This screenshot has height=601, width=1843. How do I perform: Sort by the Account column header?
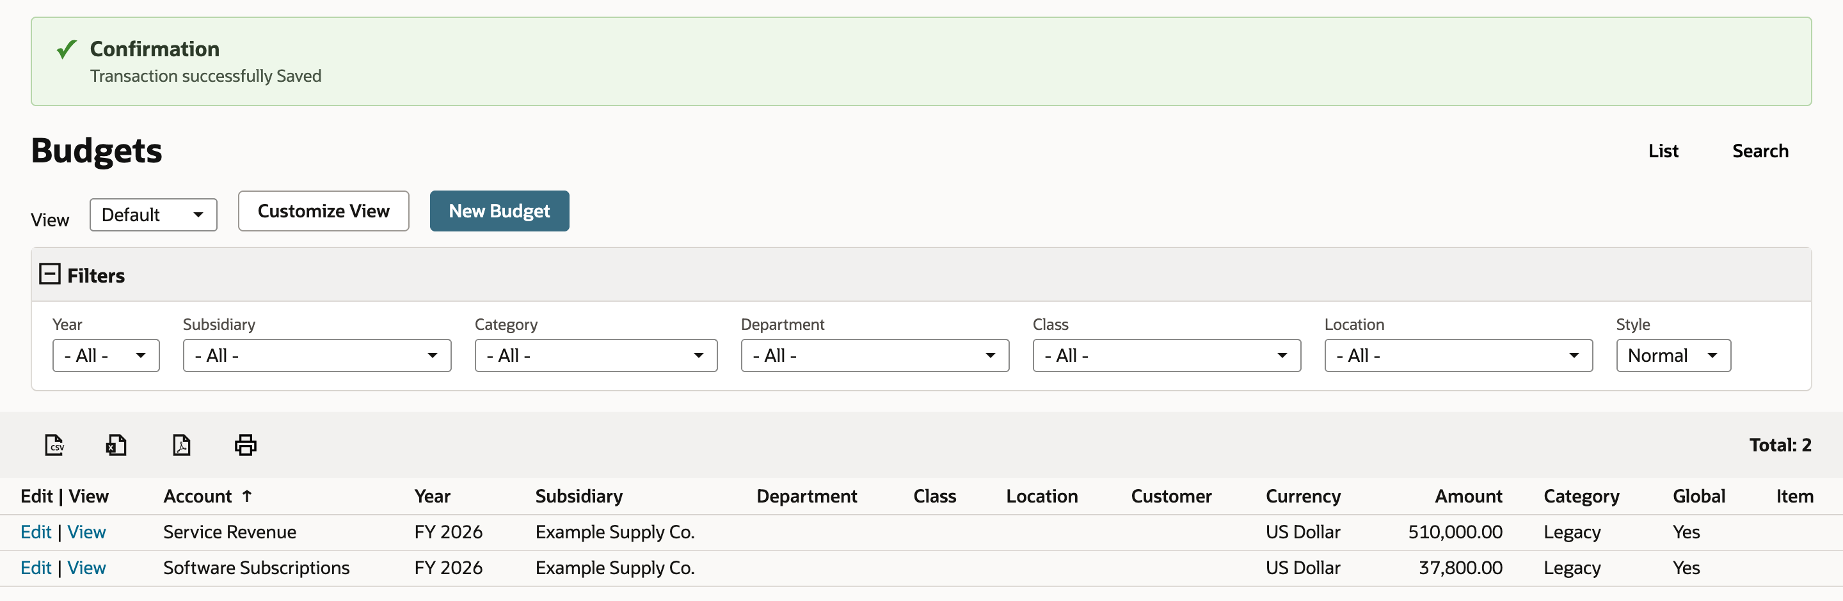[198, 496]
